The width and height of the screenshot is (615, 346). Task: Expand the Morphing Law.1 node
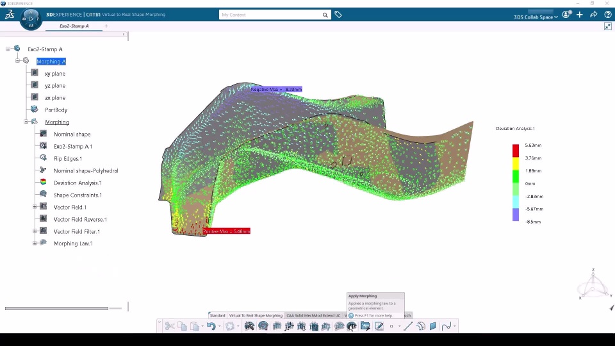tap(35, 243)
